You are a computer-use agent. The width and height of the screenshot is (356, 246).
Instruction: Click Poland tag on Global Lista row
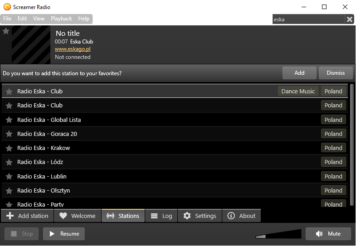click(x=333, y=120)
